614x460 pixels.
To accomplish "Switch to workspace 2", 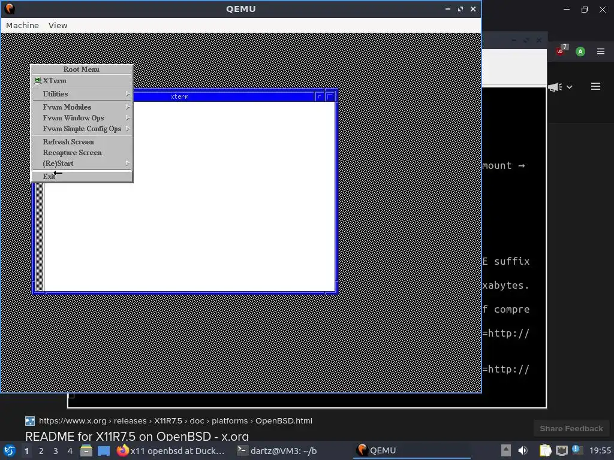I will 41,451.
